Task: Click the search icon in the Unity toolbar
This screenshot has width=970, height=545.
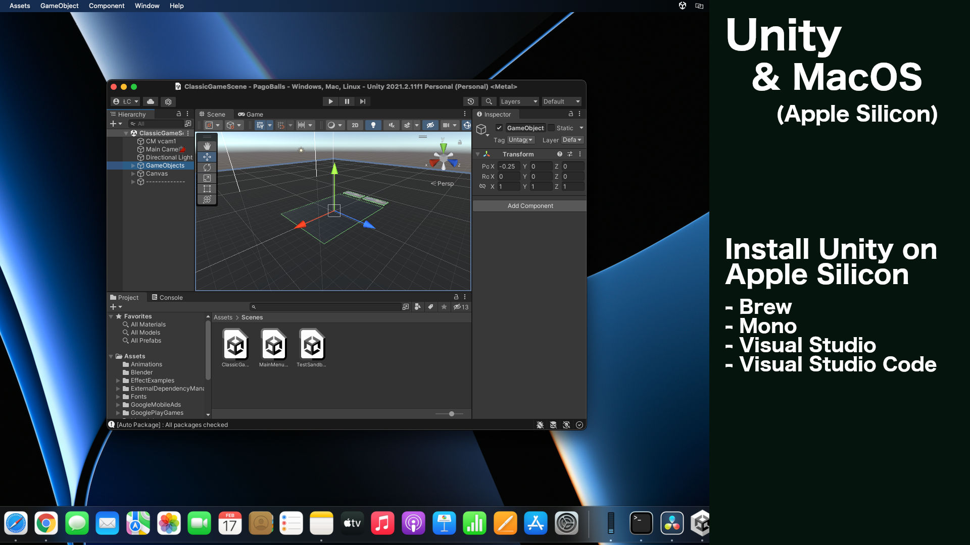Action: (x=488, y=101)
